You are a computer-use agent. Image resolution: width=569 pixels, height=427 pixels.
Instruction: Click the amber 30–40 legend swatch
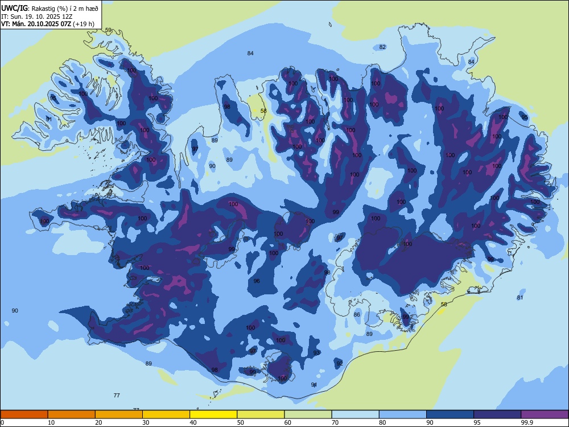click(x=166, y=414)
